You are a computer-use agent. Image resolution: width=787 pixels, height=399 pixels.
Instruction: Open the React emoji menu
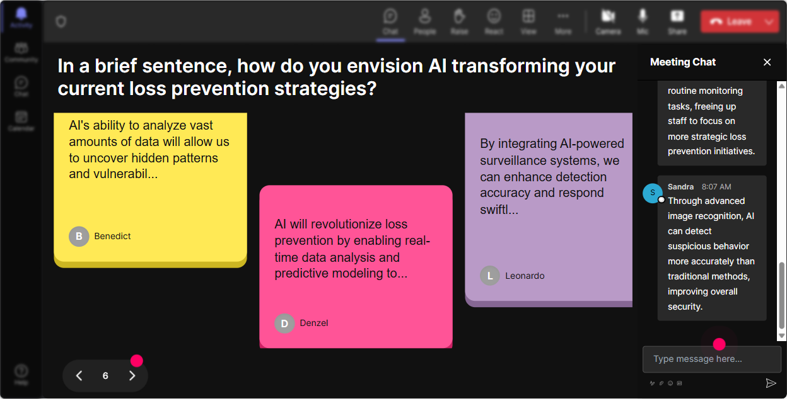(x=494, y=21)
